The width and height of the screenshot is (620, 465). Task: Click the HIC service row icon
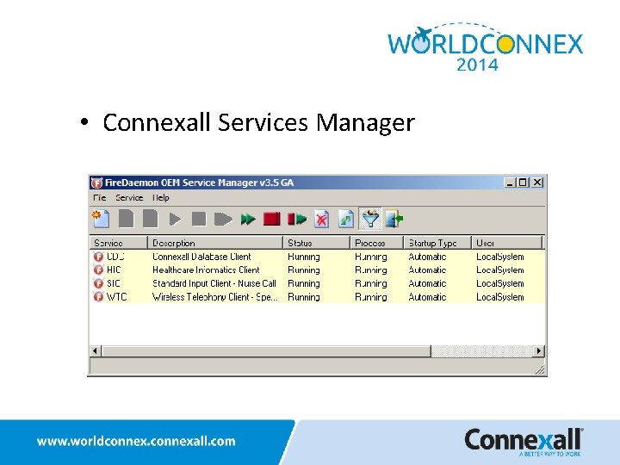98,270
